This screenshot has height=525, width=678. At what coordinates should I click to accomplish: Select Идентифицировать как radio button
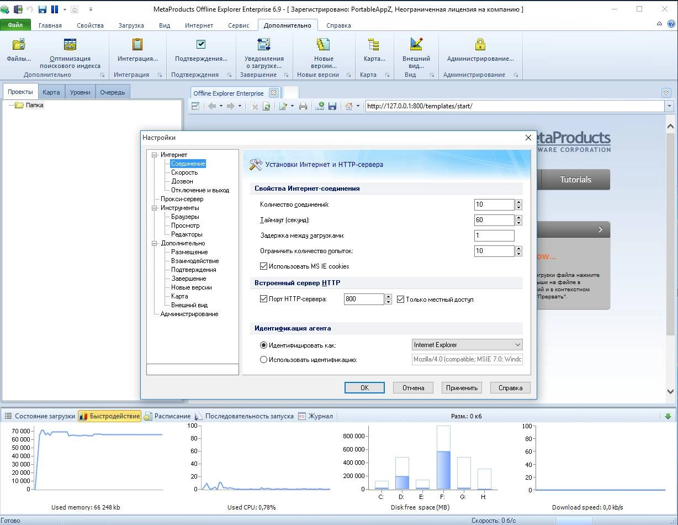(263, 345)
